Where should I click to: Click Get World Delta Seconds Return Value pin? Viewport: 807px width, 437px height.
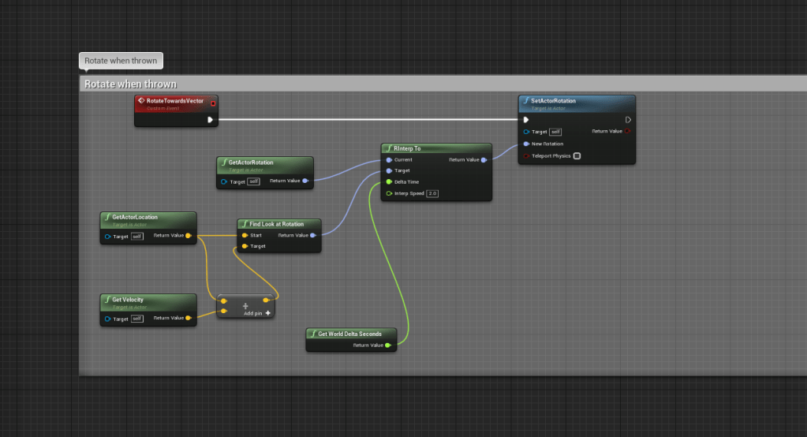pyautogui.click(x=388, y=345)
